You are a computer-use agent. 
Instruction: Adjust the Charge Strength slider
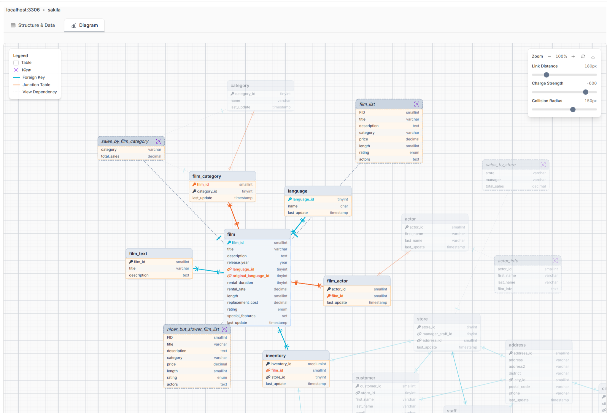tap(585, 92)
